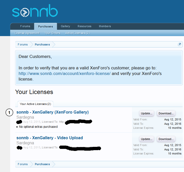
Task: Click Forums in the top breadcrumb
Action: tap(23, 44)
